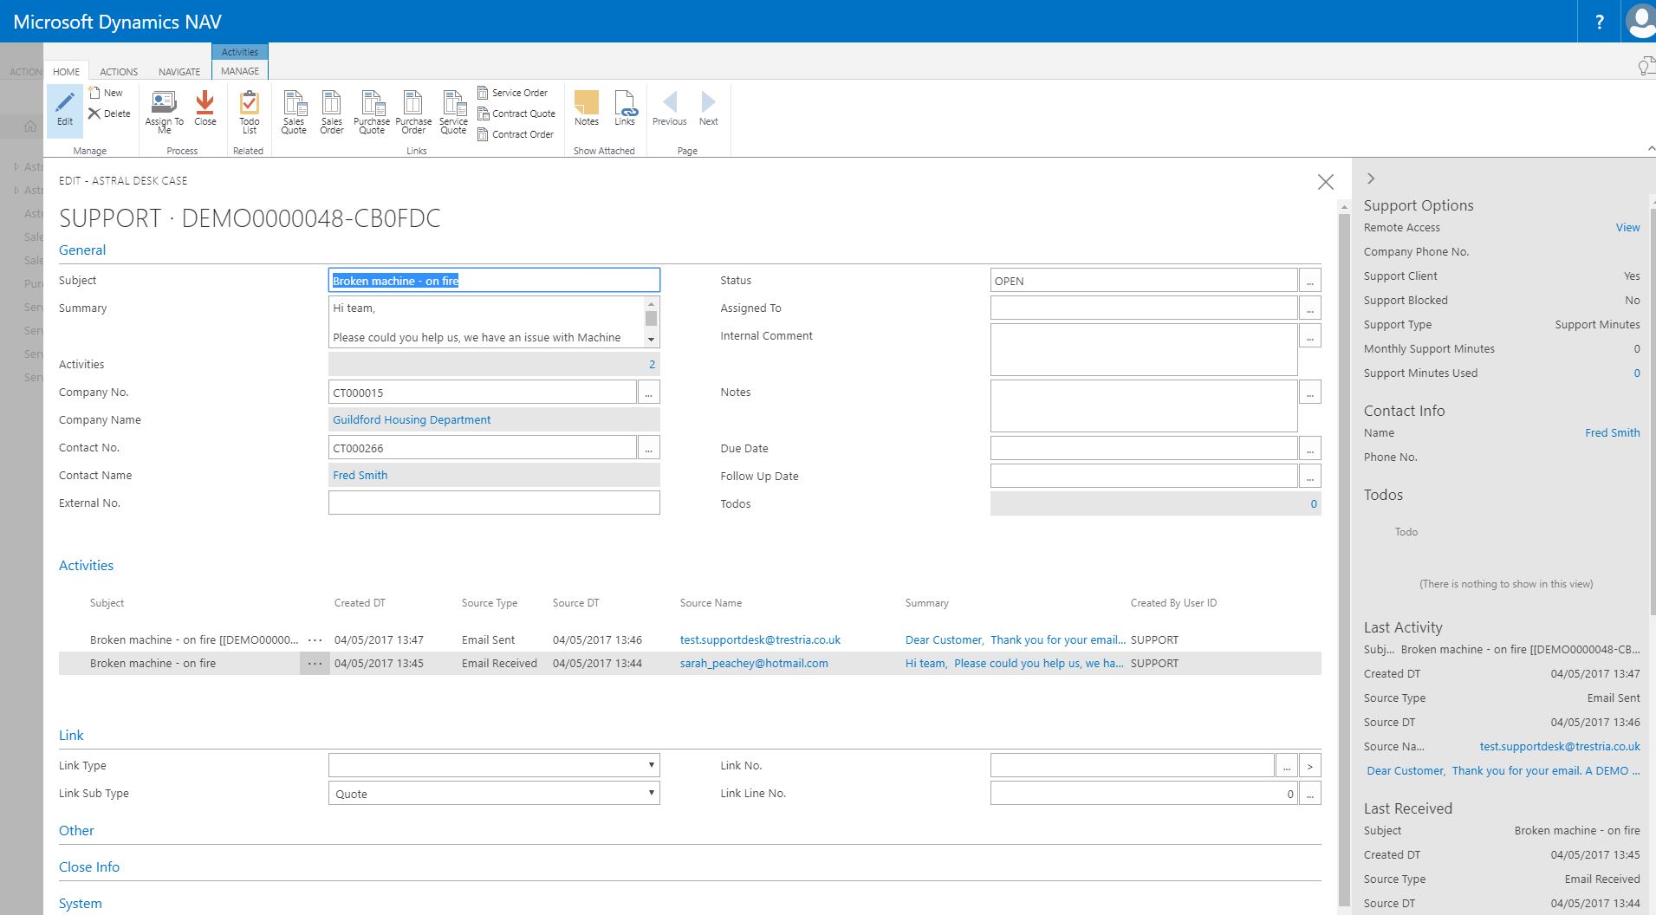Collapse the ribbon chevron
Screen dimensions: 1656x915
tap(1650, 149)
